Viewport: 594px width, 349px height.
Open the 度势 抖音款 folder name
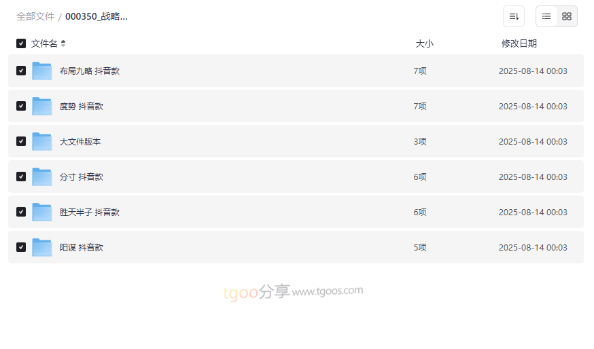[x=82, y=106]
